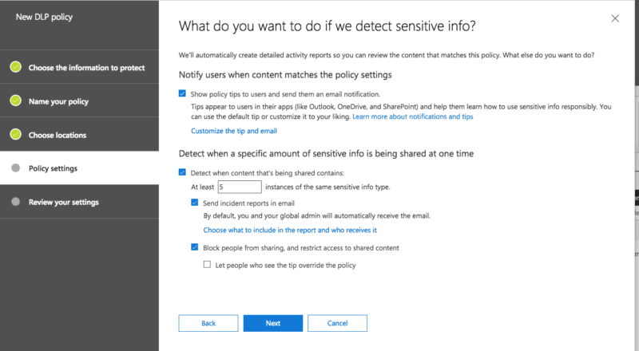Click the green checkmark beside Name your policy

15,101
